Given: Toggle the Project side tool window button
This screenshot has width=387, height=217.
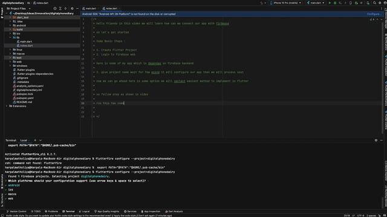Looking at the screenshot, I should point(2,13).
